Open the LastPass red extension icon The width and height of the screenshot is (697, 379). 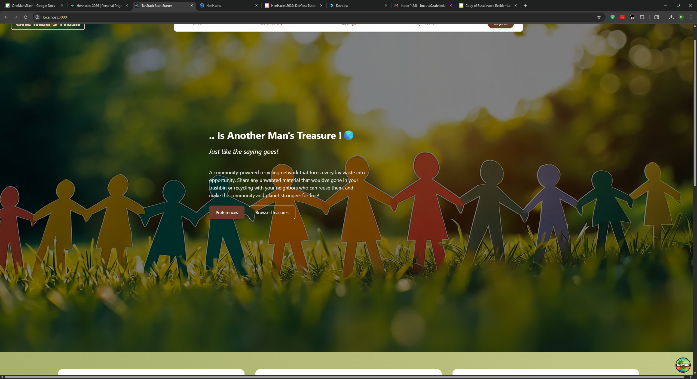click(x=622, y=17)
